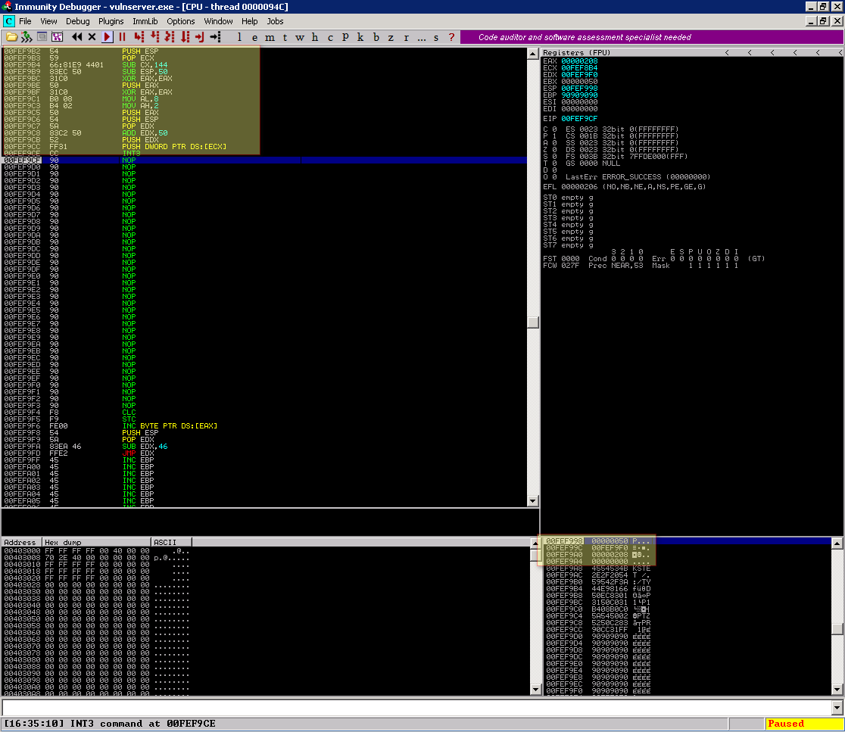Open Source via 's' button

[x=436, y=37]
